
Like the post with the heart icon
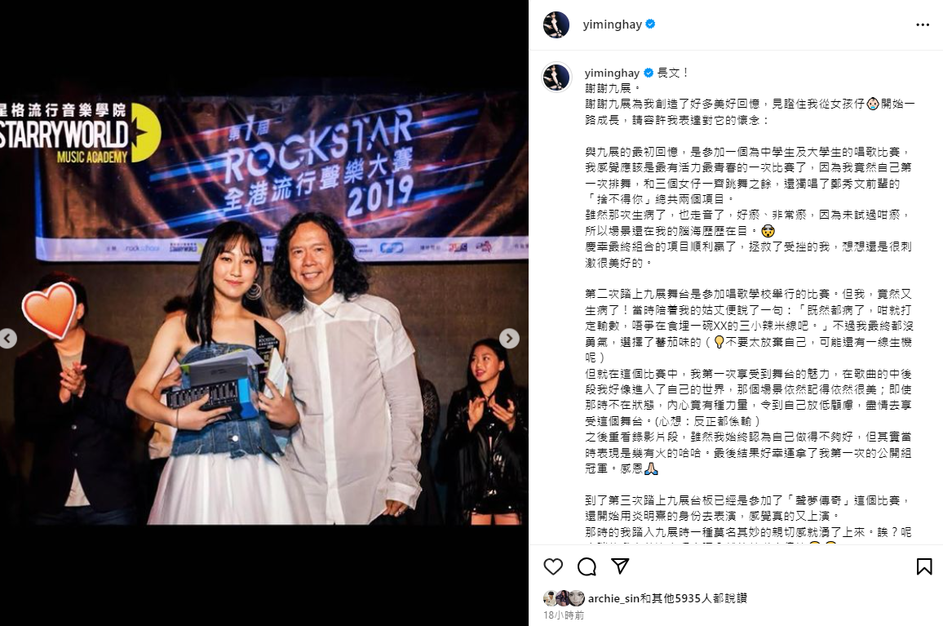(553, 566)
